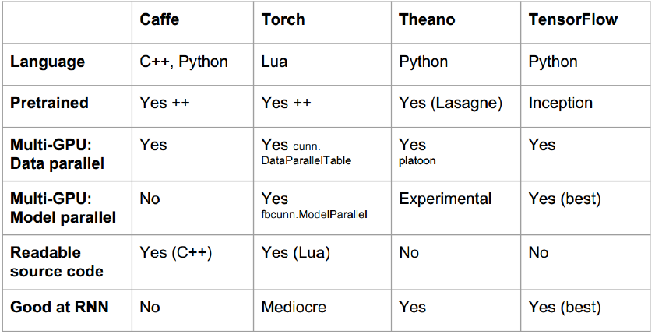This screenshot has width=655, height=334.
Task: Select the Mediocre cell
Action: [294, 307]
